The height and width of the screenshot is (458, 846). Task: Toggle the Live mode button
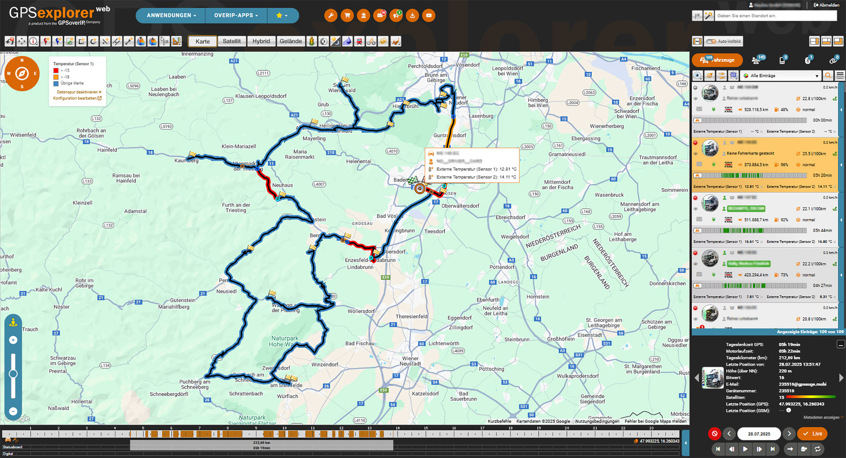812,433
